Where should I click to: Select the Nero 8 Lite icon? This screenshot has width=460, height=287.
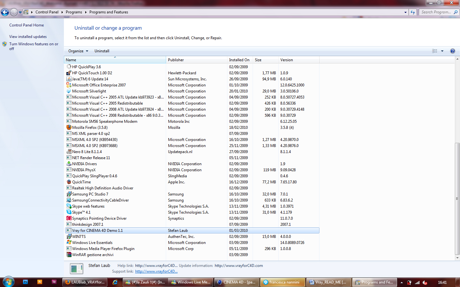pyautogui.click(x=69, y=151)
